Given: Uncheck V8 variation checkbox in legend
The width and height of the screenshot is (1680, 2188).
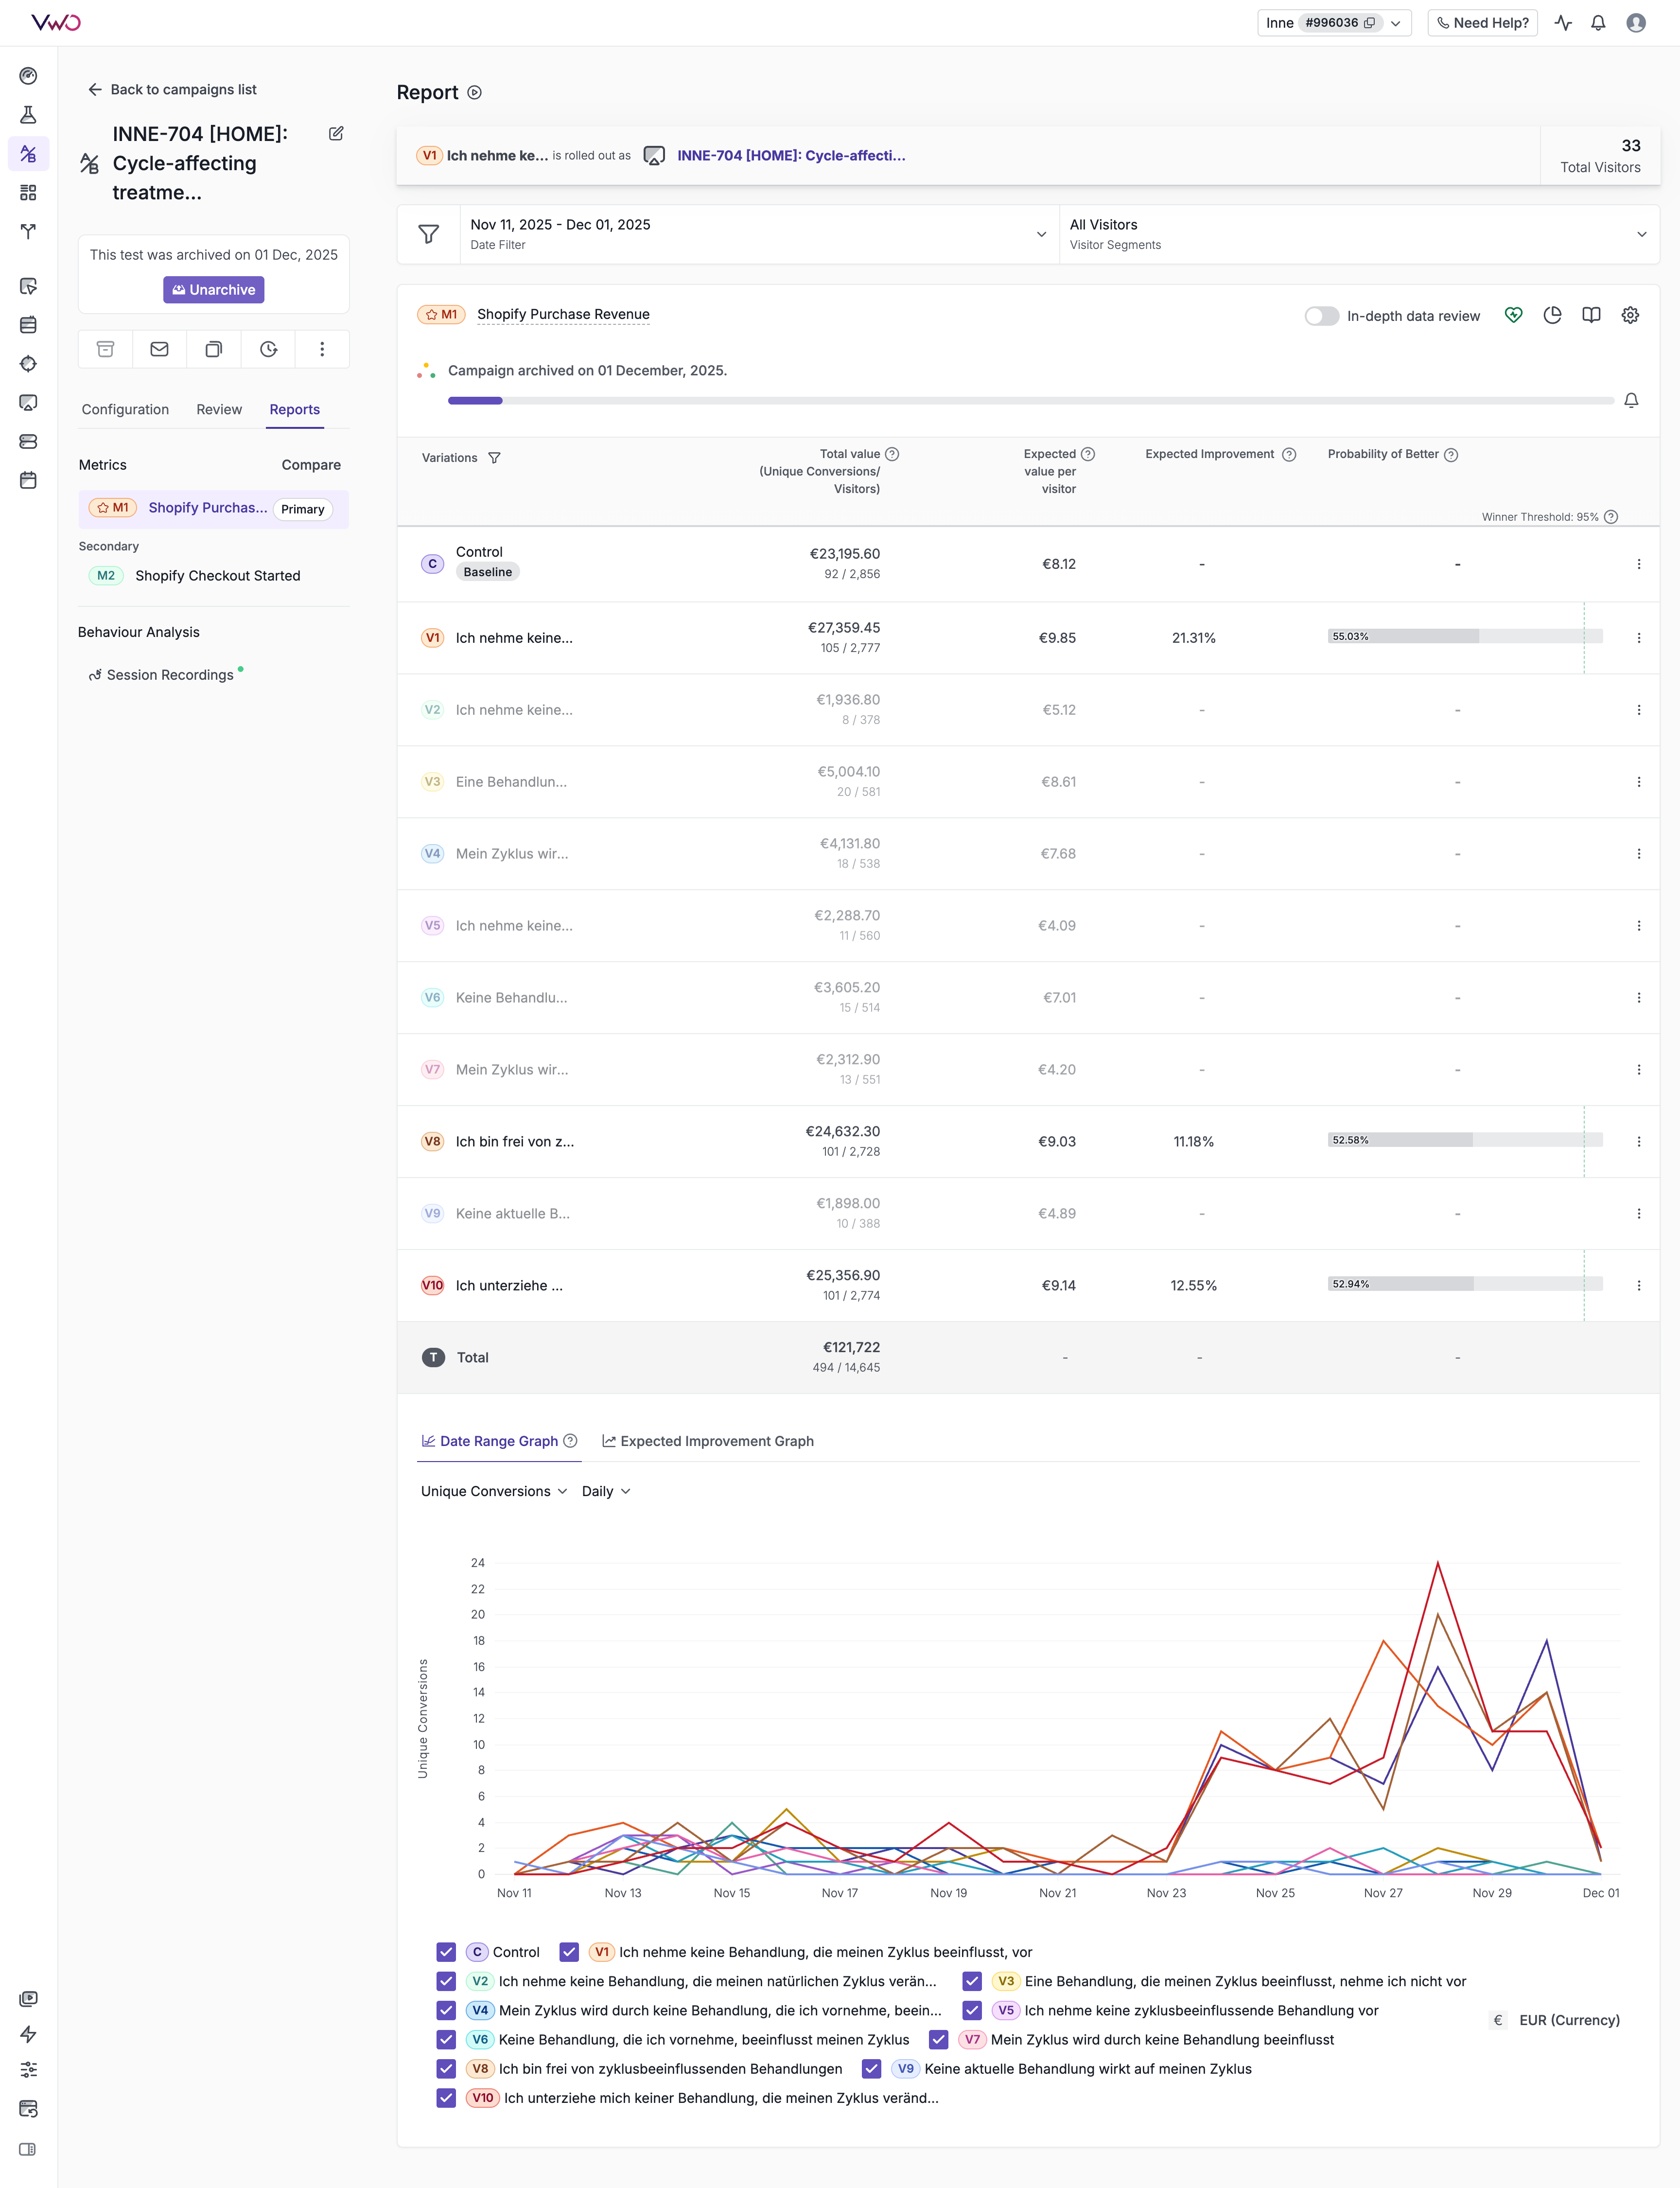Looking at the screenshot, I should click(x=446, y=2069).
